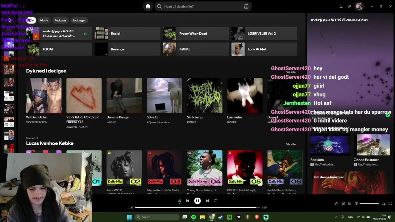Open Daily Mix 05 with PRXJEK
395x222 pixels.
pos(245,168)
